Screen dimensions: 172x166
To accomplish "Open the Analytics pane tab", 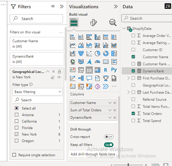I will click(x=113, y=22).
